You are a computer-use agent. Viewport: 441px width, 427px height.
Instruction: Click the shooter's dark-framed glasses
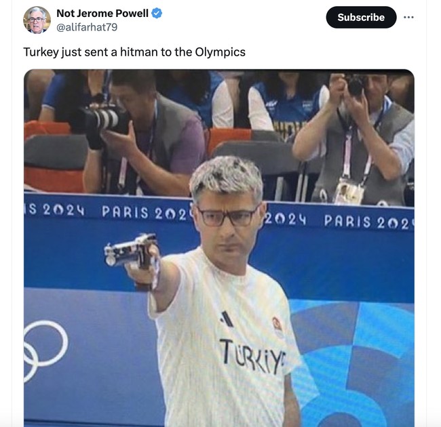click(227, 216)
